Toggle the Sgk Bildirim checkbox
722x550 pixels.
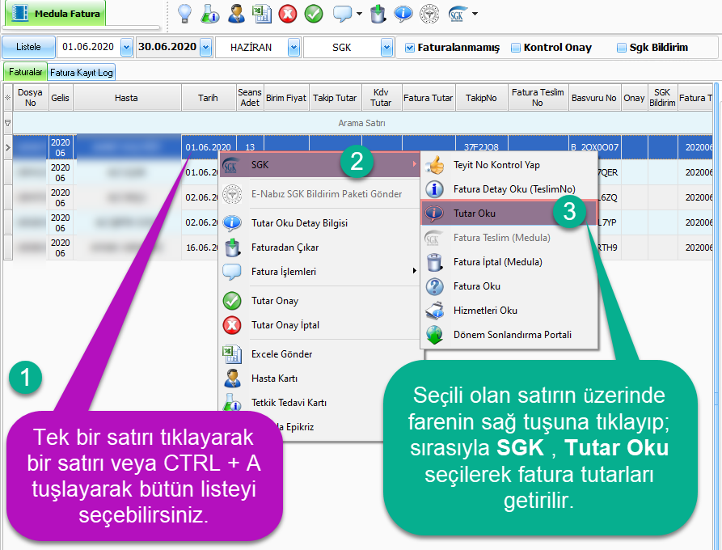[622, 48]
